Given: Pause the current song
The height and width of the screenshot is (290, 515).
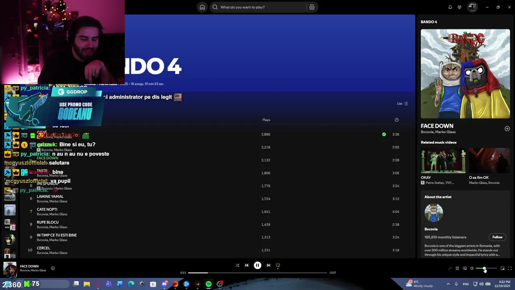Looking at the screenshot, I should (x=257, y=265).
